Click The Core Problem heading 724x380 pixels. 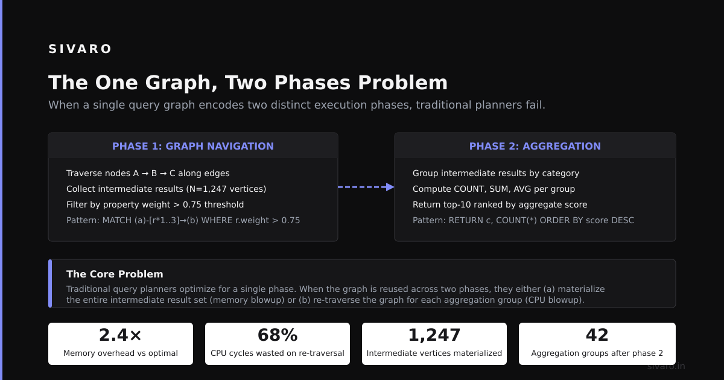(x=115, y=274)
